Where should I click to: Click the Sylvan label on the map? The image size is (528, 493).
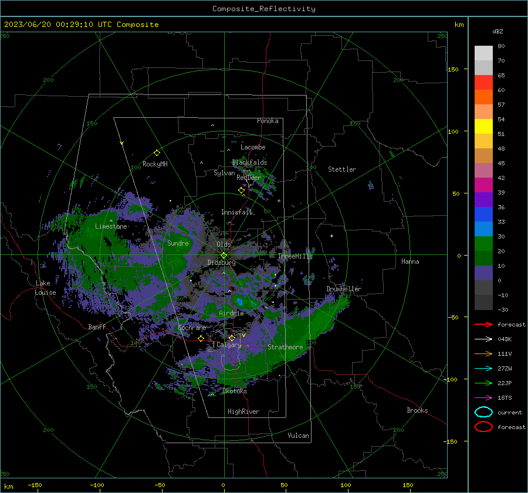click(224, 173)
